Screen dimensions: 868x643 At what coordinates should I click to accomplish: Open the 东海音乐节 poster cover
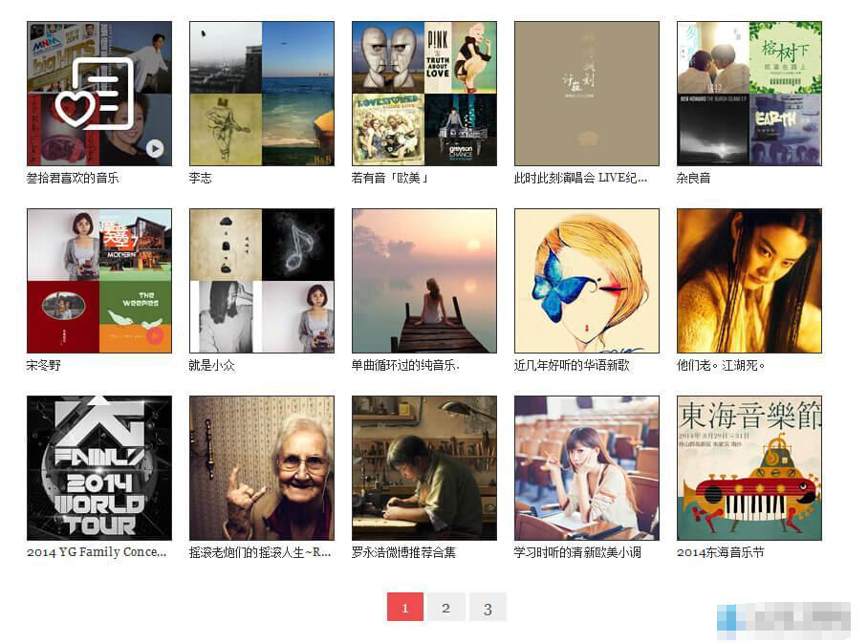click(x=749, y=468)
